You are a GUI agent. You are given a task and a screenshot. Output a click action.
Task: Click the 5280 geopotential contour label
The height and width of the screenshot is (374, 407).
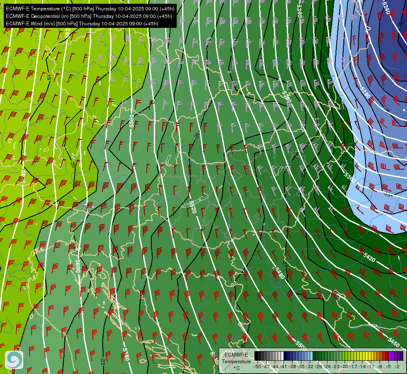365,93
